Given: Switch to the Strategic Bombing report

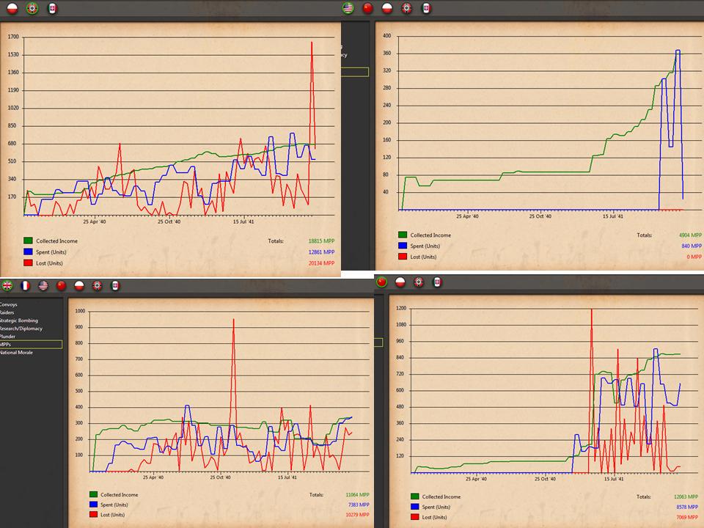Looking at the screenshot, I should (19, 320).
